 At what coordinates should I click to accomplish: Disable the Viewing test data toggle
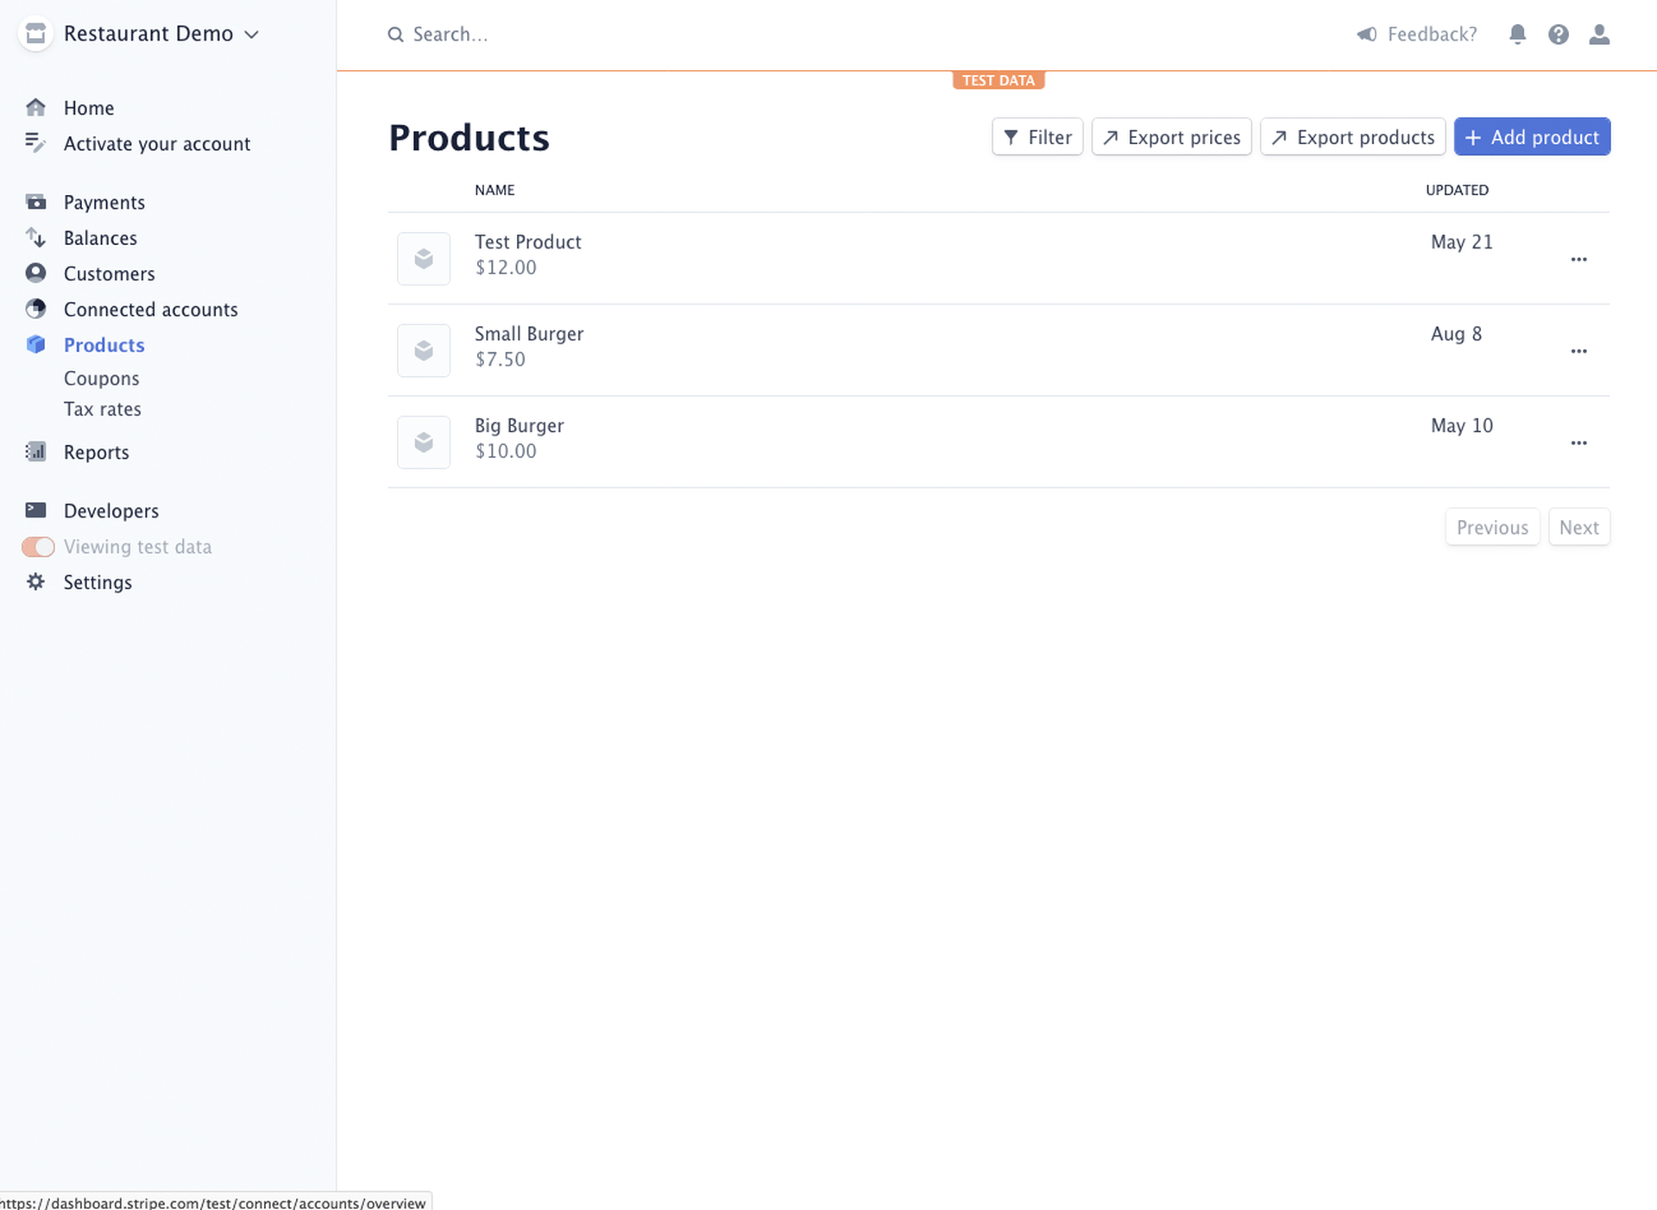(38, 547)
